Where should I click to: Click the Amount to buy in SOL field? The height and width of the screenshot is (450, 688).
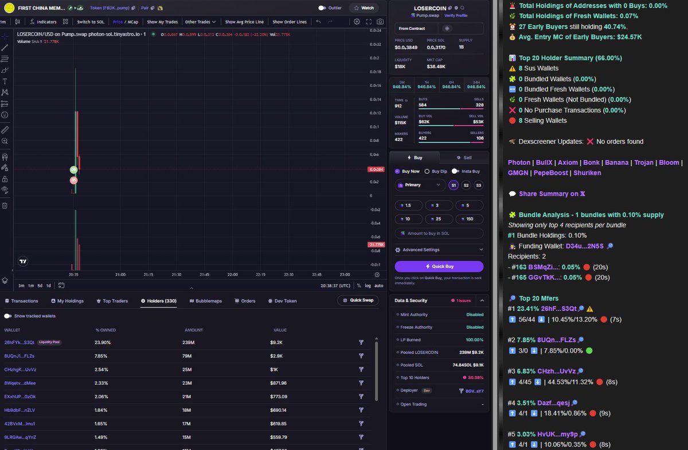tap(439, 234)
